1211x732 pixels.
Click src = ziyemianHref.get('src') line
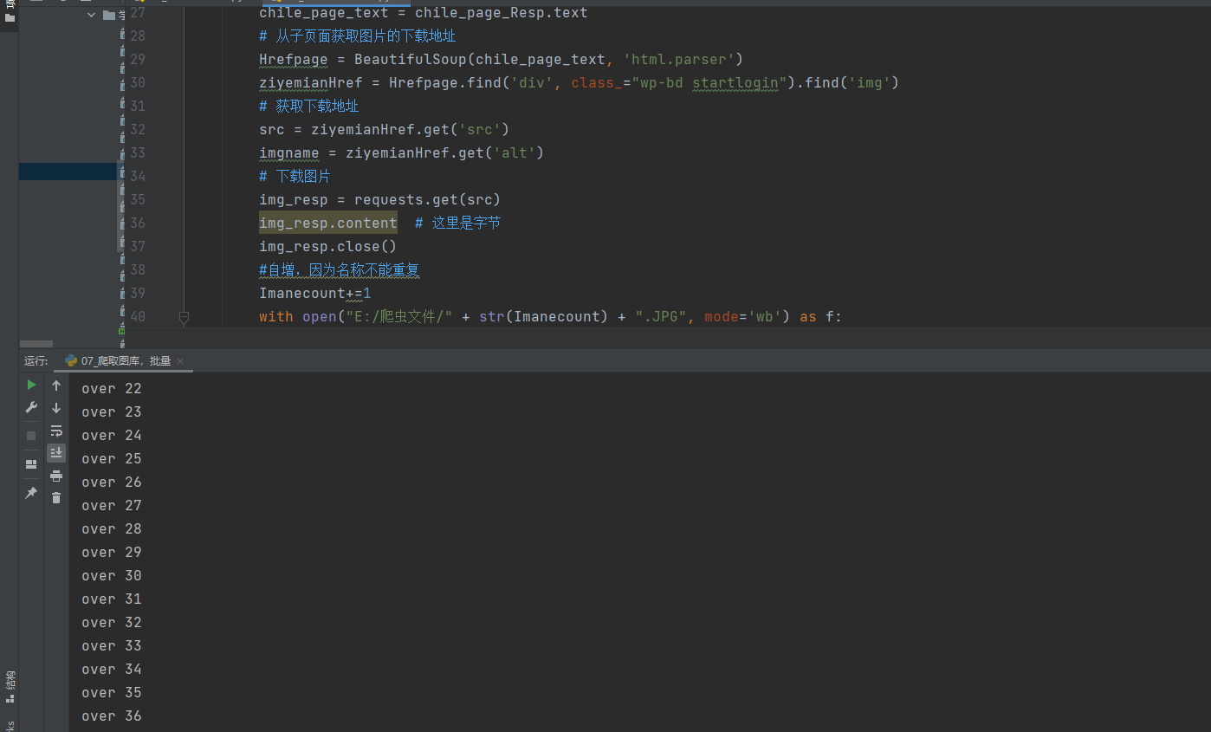pos(385,130)
